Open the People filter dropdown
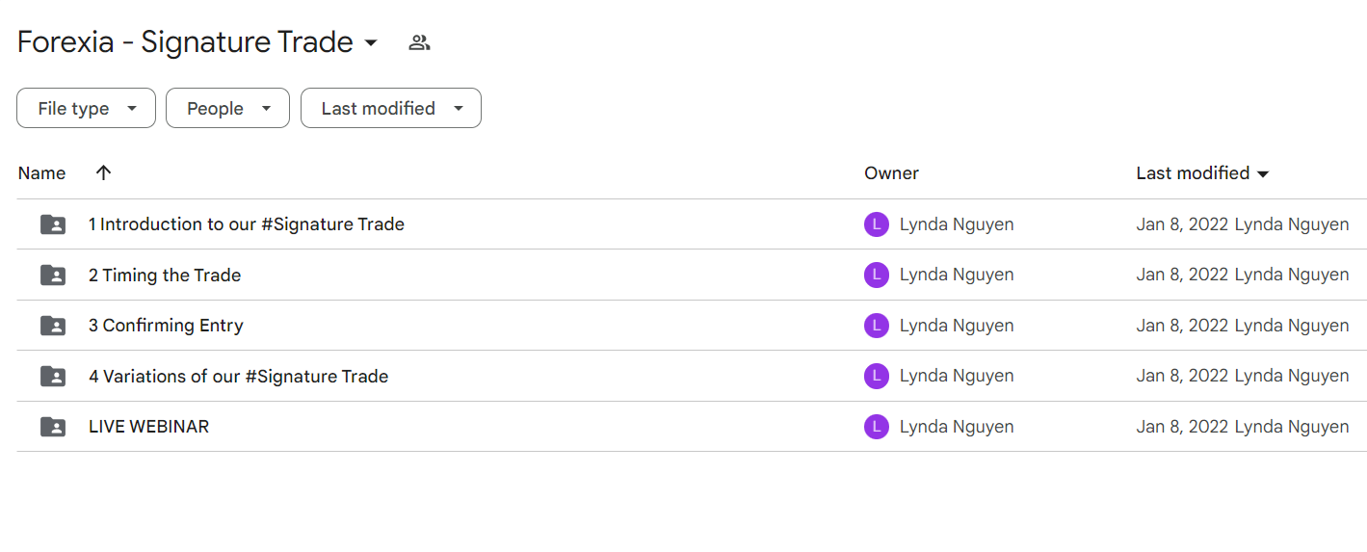This screenshot has width=1367, height=552. pyautogui.click(x=227, y=108)
